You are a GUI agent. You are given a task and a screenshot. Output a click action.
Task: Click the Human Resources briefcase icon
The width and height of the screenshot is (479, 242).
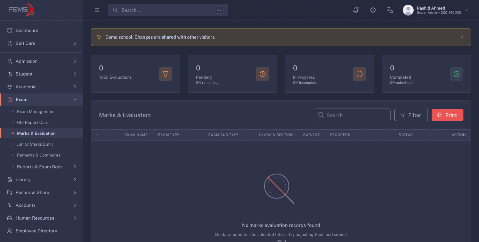point(10,218)
